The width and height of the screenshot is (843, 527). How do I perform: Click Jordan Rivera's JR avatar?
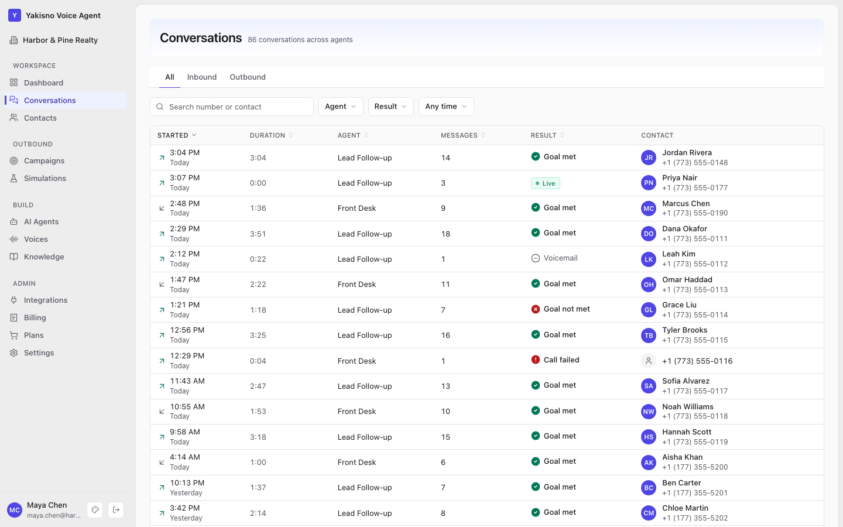pos(649,158)
